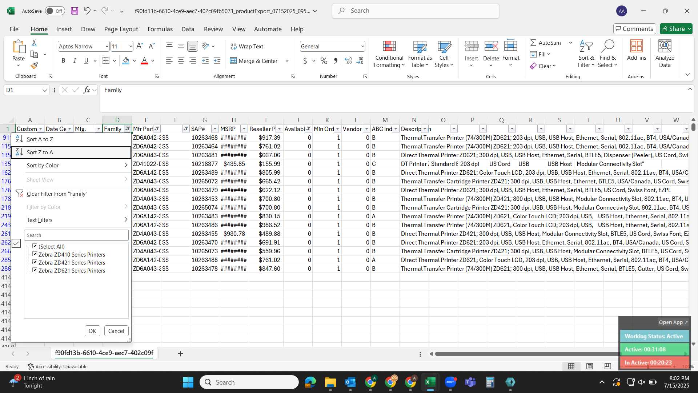Viewport: 698px width, 393px height.
Task: Uncheck Zebra ZD421 Series Printers
Action: [35, 262]
